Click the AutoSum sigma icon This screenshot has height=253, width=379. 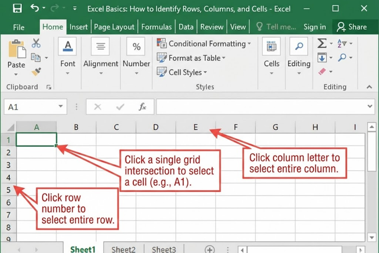click(x=322, y=43)
